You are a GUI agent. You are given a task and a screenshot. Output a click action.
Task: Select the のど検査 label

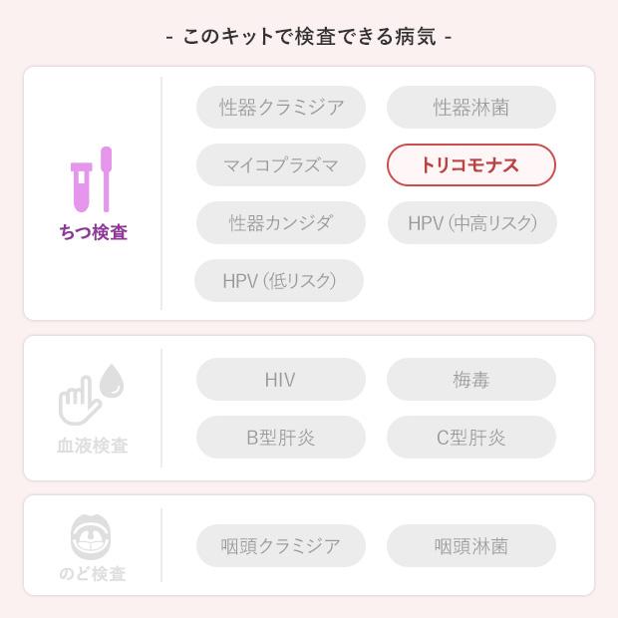[x=92, y=574]
